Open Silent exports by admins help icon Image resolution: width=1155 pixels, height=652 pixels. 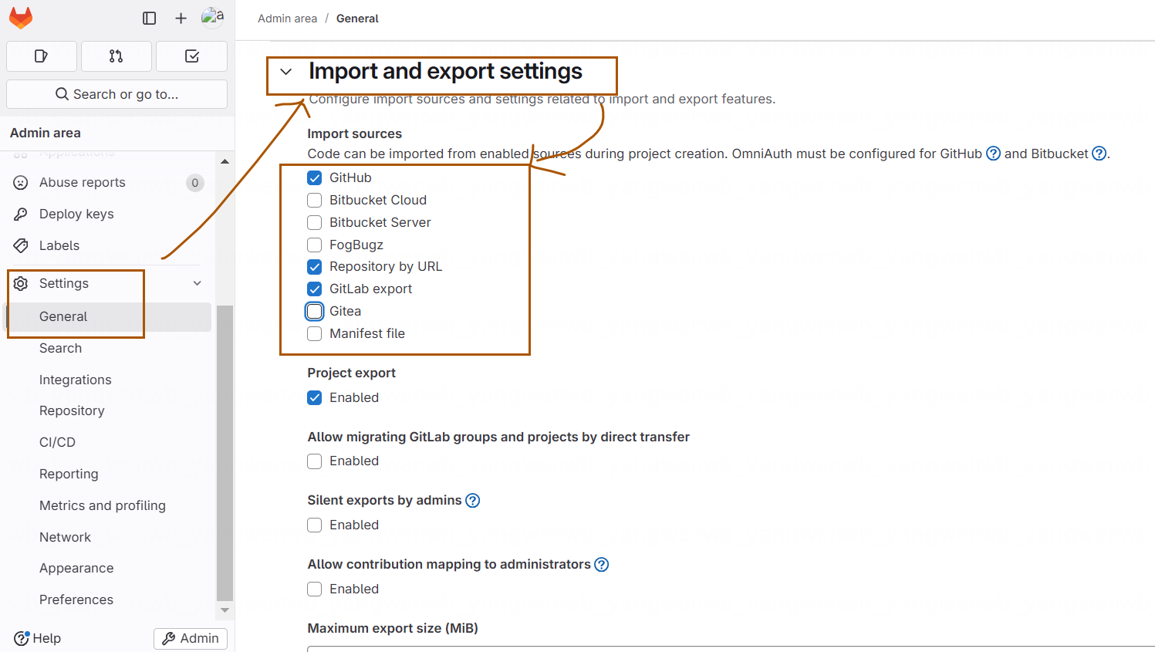tap(473, 501)
